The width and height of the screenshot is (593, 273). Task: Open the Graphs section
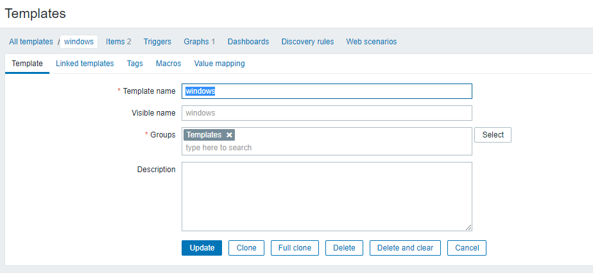tap(196, 42)
